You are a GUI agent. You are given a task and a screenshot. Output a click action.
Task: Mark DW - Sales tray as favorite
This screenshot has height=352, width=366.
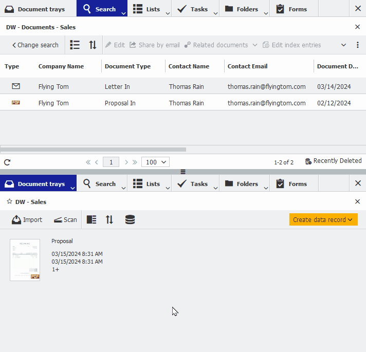pos(9,201)
